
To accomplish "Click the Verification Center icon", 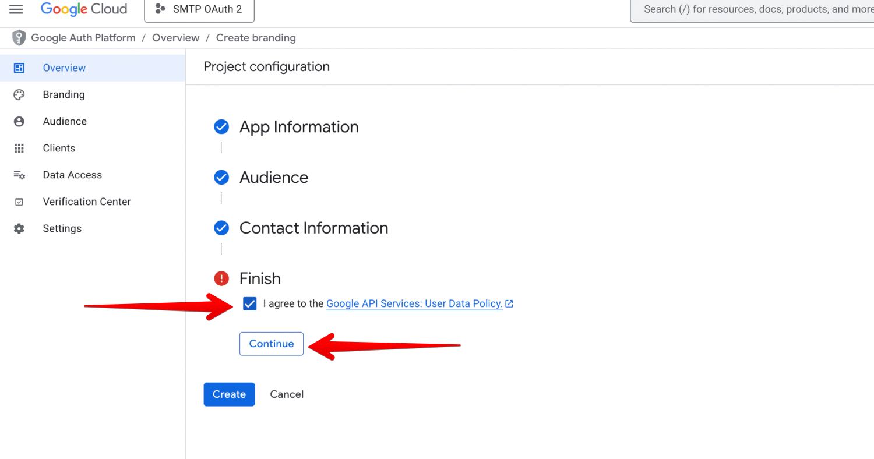I will tap(19, 202).
